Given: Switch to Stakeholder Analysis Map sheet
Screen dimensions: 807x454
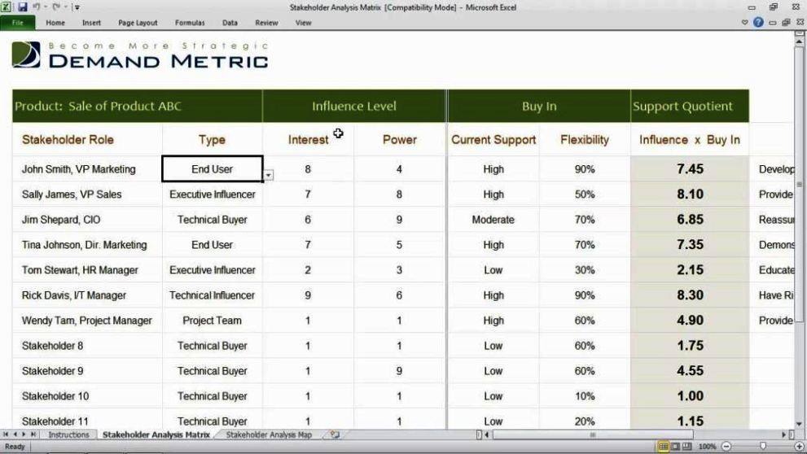Looking at the screenshot, I should pyautogui.click(x=269, y=435).
